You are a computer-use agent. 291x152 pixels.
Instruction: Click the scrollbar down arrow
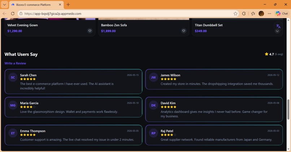tap(288, 149)
